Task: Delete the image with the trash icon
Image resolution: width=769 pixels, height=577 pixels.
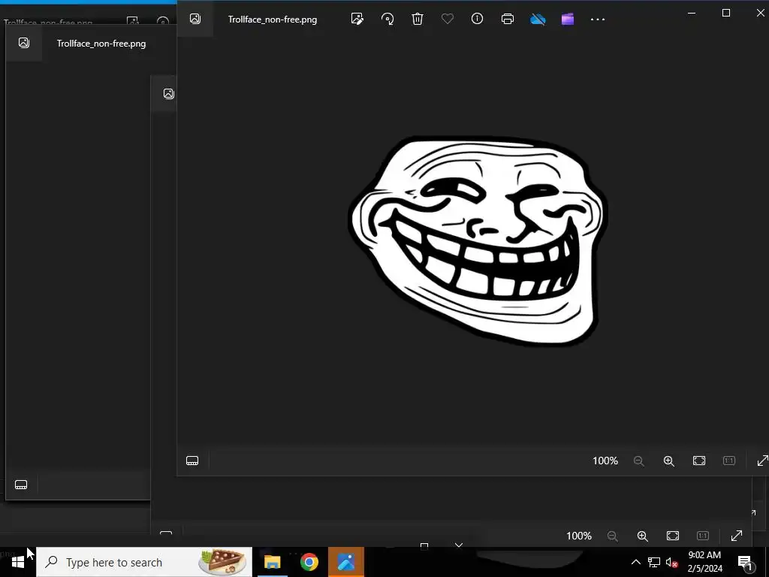Action: (418, 19)
